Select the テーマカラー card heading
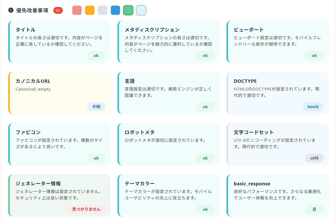Viewport: 336px width, 222px height. click(x=140, y=184)
